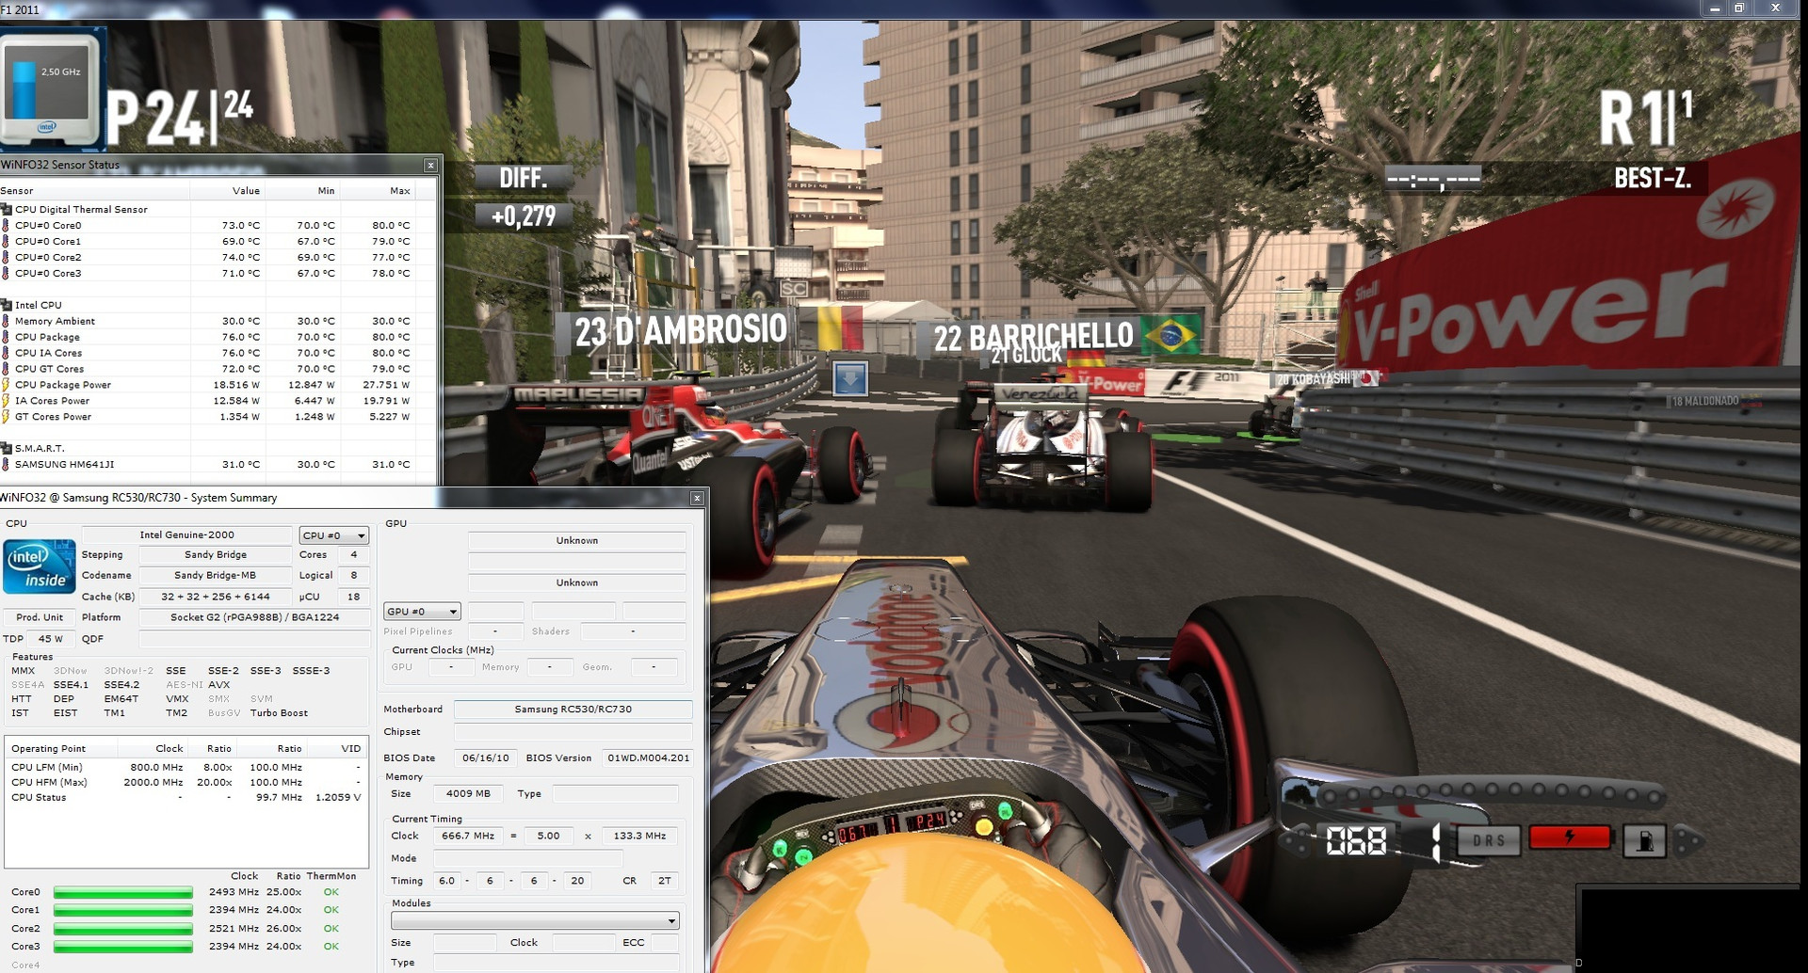Click the "2493 MHz" Core0 clock value
Viewport: 1808px width, 973px height.
click(234, 892)
